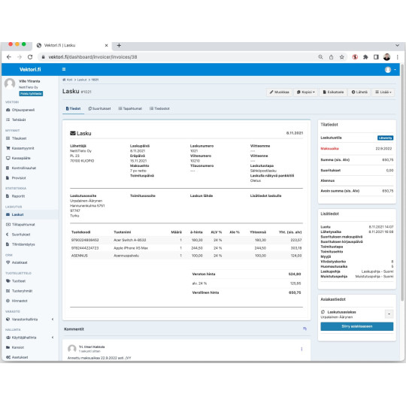Open the user avatar menu in header
This screenshot has width=406, height=406.
pyautogui.click(x=390, y=69)
